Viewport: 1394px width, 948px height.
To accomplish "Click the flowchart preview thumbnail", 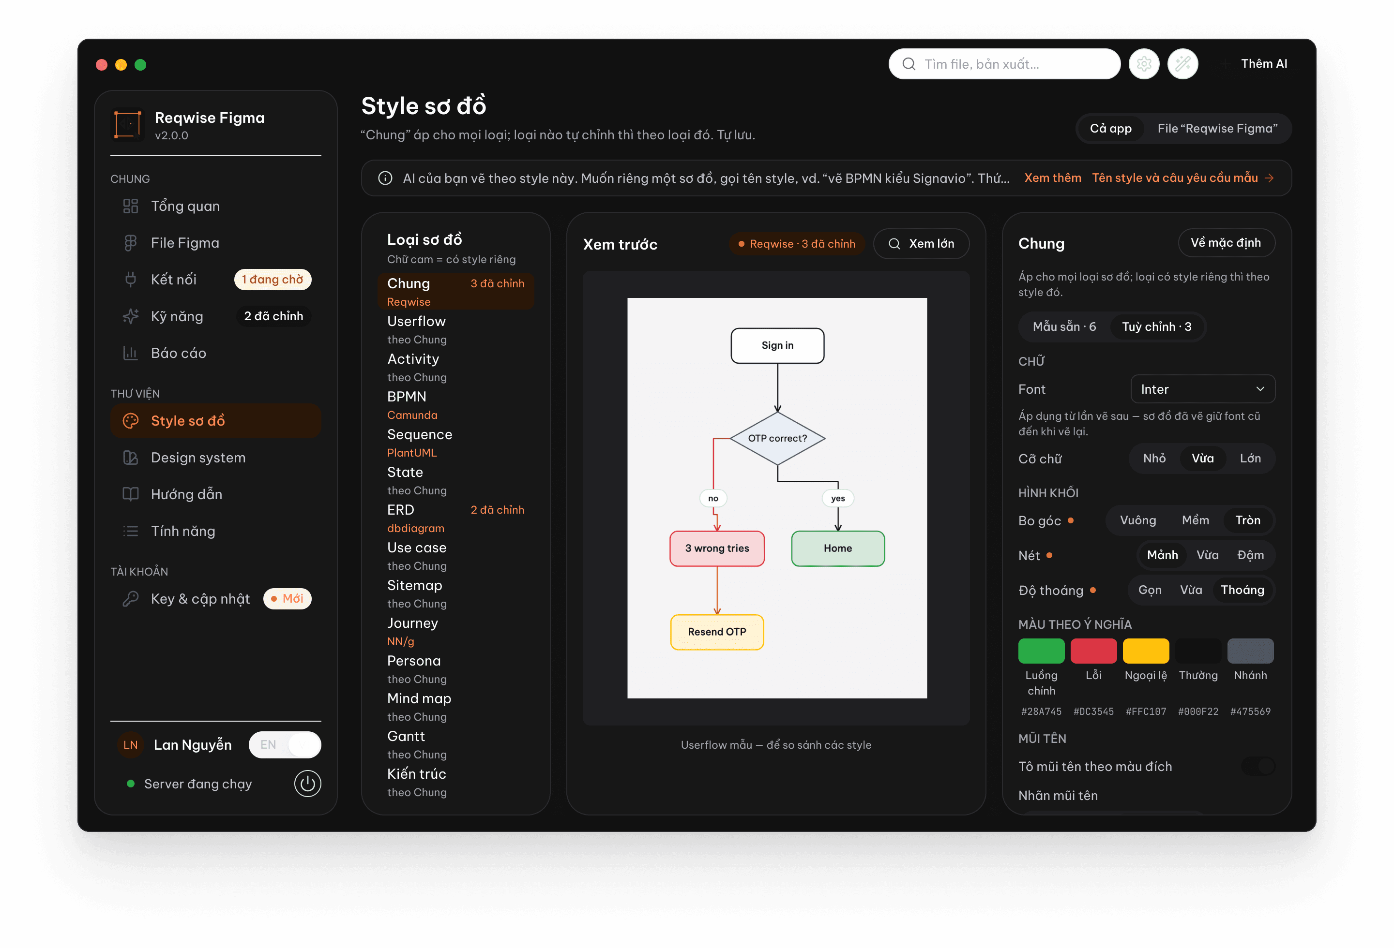I will pyautogui.click(x=777, y=498).
